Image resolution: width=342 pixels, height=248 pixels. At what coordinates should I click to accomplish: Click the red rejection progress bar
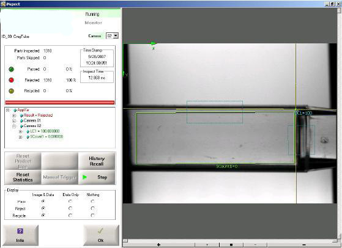[x=60, y=103]
